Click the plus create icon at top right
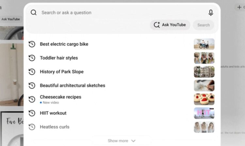 [x=239, y=7]
